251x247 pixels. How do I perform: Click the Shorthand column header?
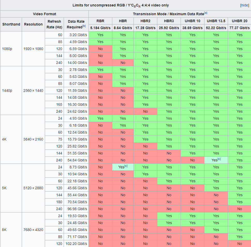tap(11, 24)
